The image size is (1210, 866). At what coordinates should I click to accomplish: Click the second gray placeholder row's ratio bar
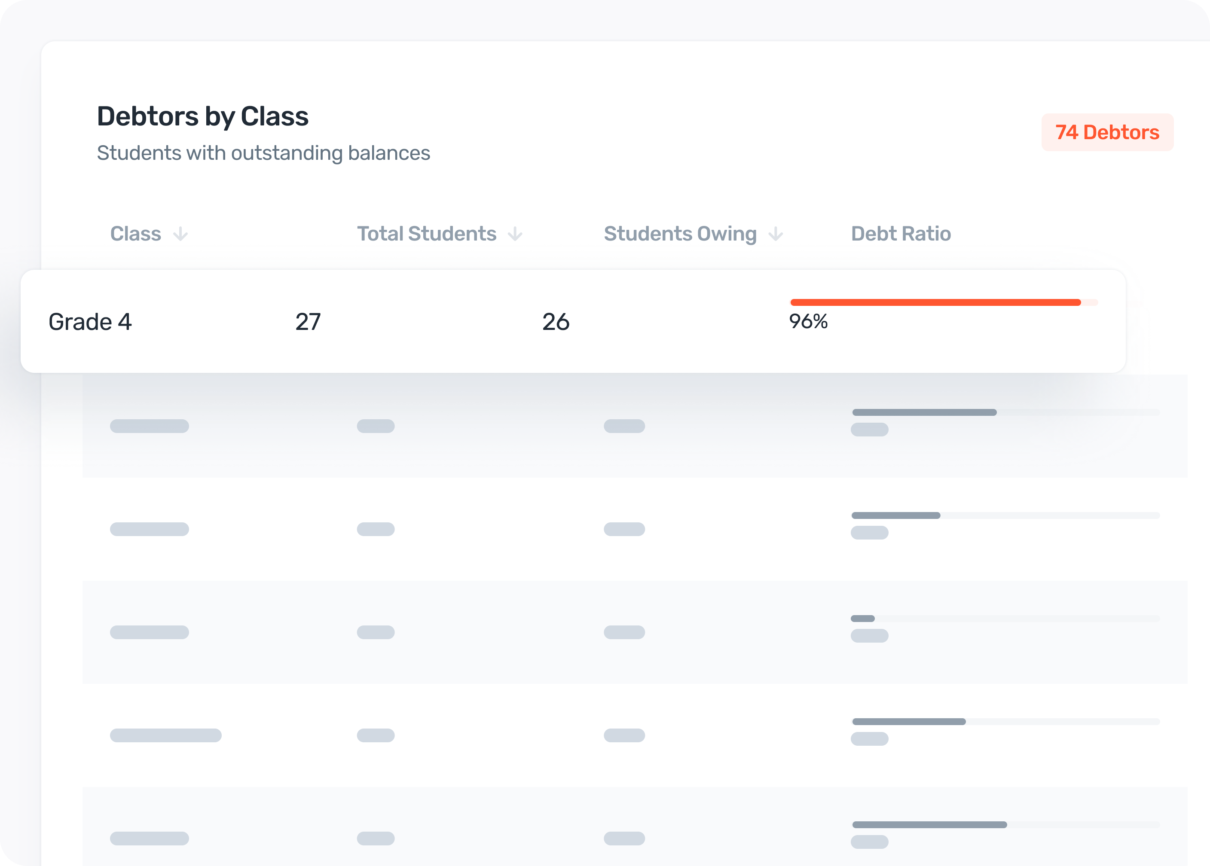point(896,515)
